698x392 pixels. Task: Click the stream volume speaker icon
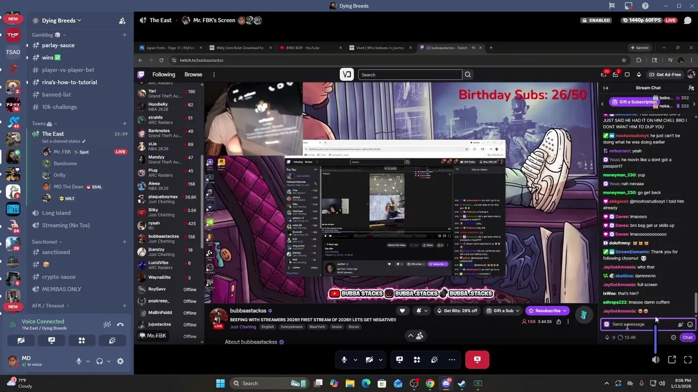tap(655, 360)
